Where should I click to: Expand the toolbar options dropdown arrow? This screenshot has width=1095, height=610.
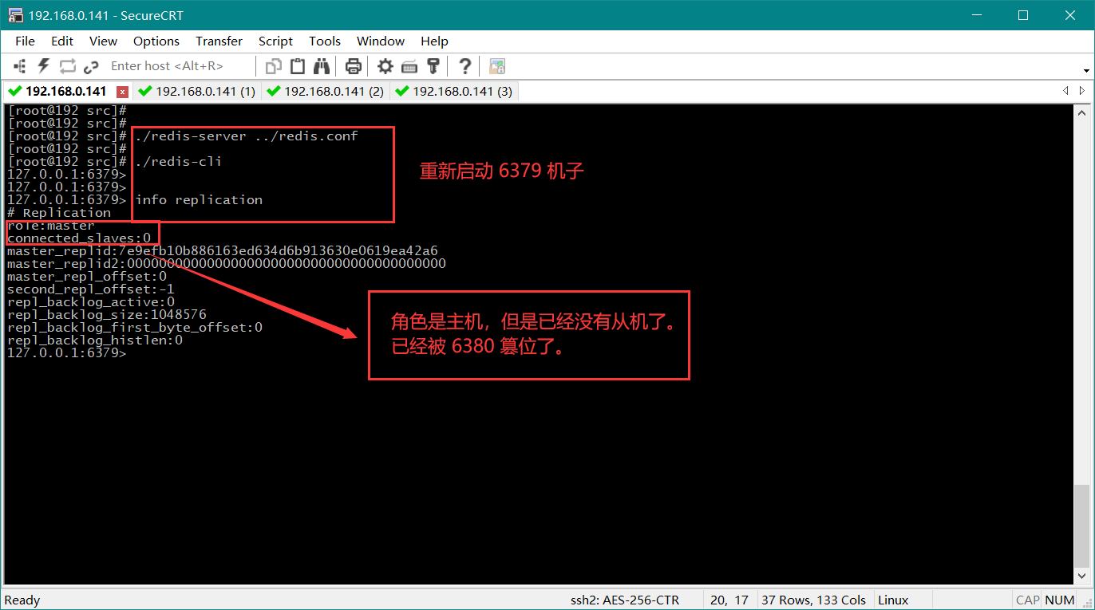coord(1087,69)
